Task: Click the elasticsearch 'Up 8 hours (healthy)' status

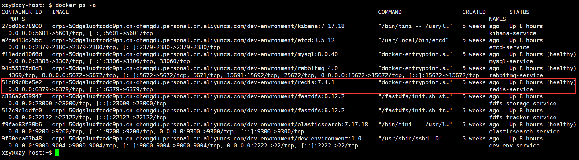Action: coord(543,125)
